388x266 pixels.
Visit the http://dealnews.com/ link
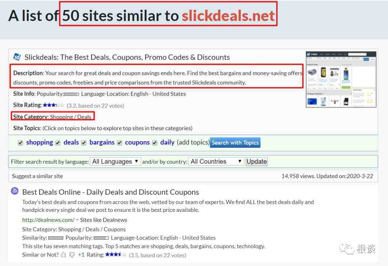pyautogui.click(x=48, y=220)
